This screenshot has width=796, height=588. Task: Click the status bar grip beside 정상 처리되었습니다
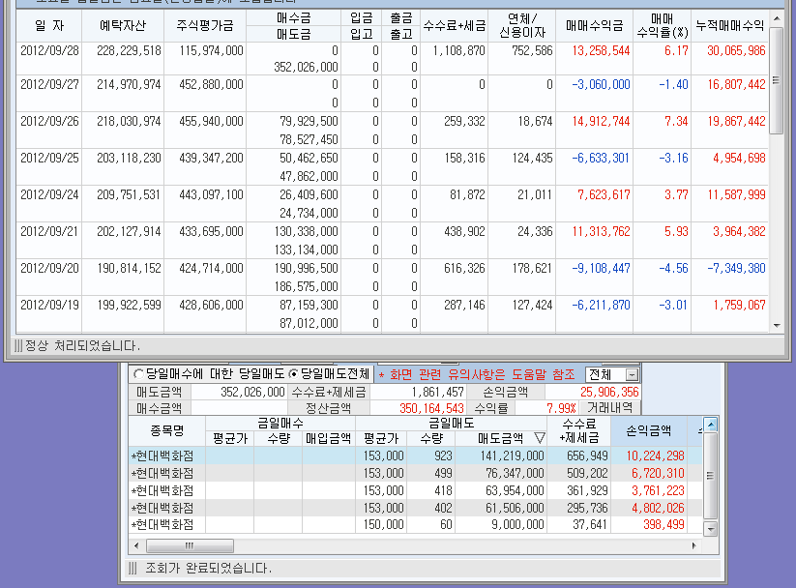(x=17, y=345)
